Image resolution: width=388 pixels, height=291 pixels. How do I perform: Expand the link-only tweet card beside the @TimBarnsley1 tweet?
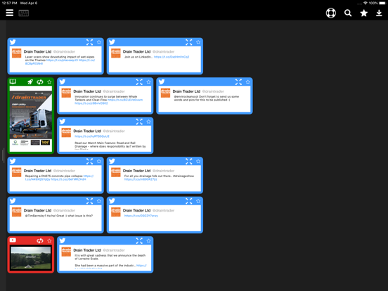[189, 201]
